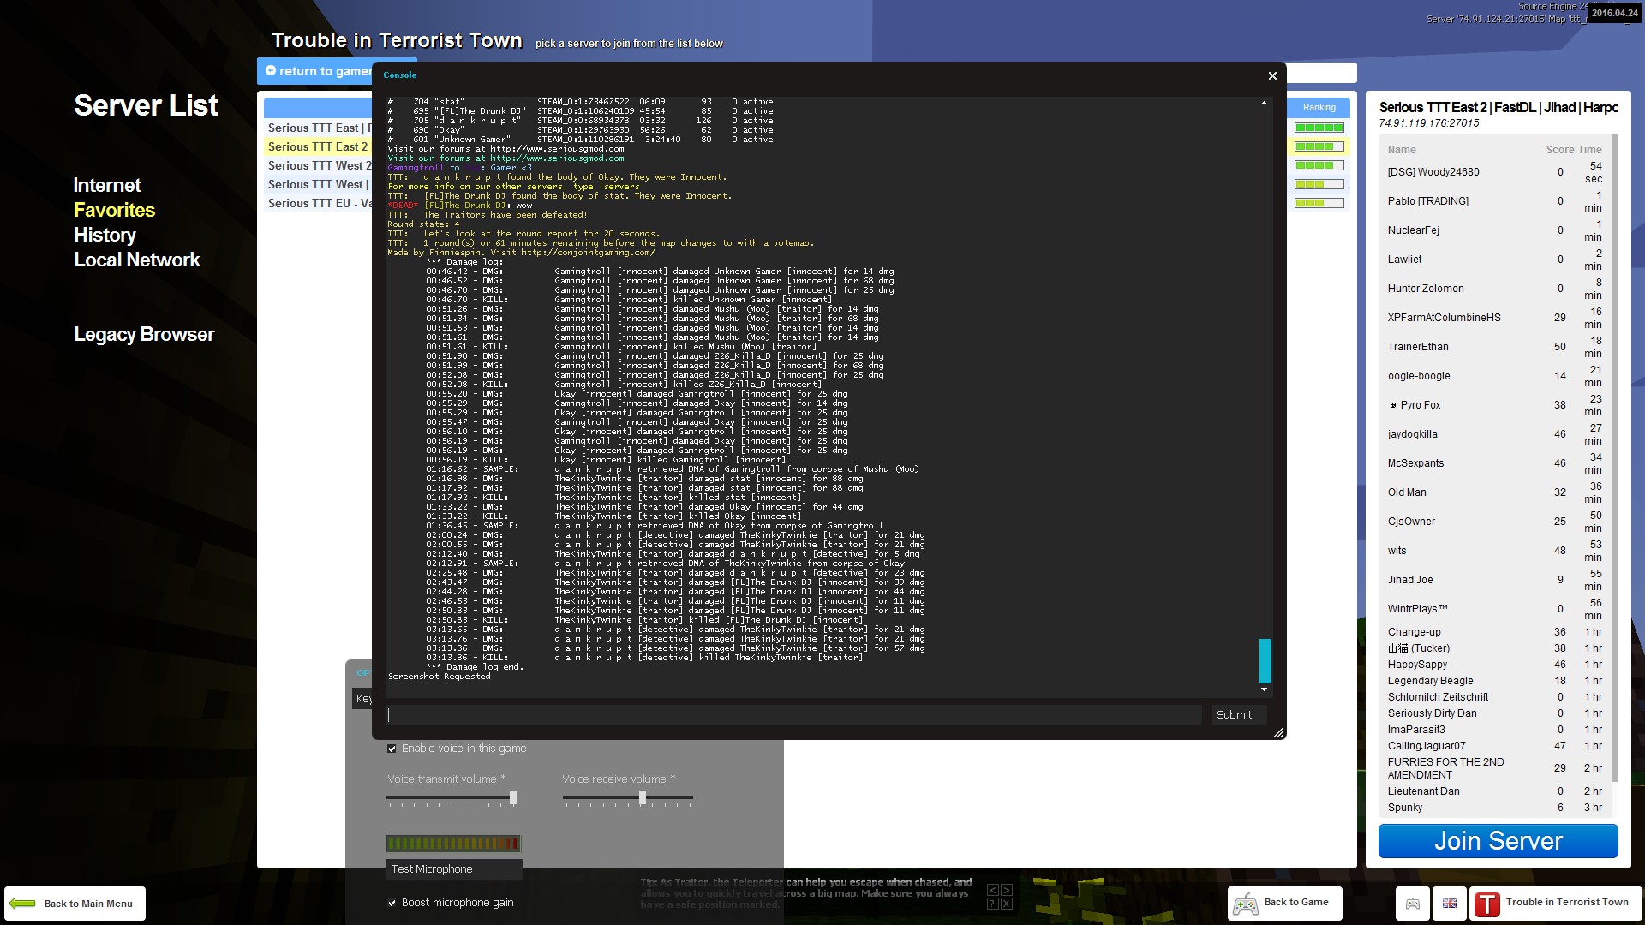Toggle Enable voice in this game
Viewport: 1645px width, 925px height.
tap(392, 749)
